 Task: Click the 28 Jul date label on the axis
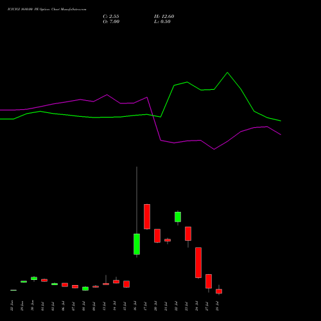[218, 306]
